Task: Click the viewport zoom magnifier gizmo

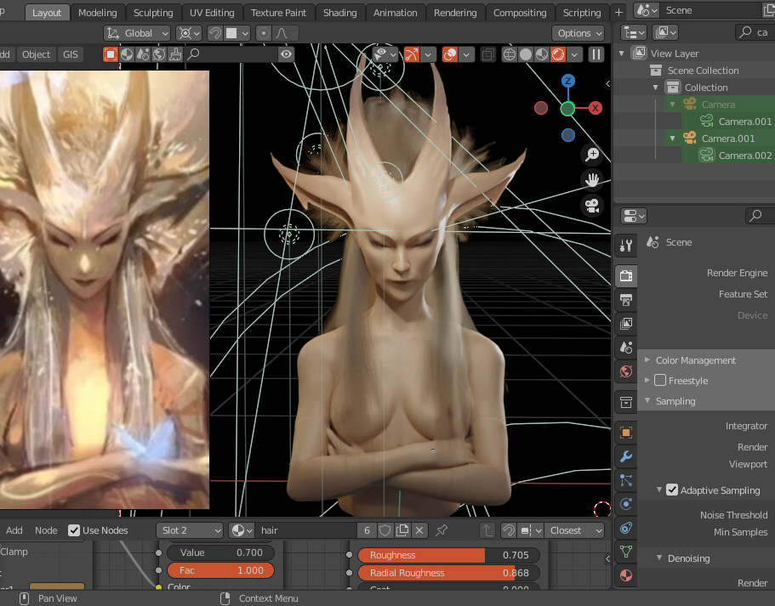Action: click(x=592, y=155)
